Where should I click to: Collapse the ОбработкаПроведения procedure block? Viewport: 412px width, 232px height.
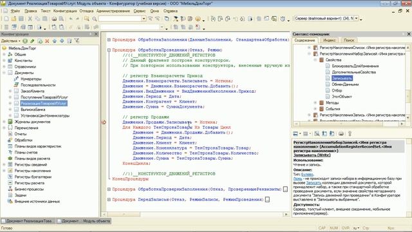[x=109, y=50]
